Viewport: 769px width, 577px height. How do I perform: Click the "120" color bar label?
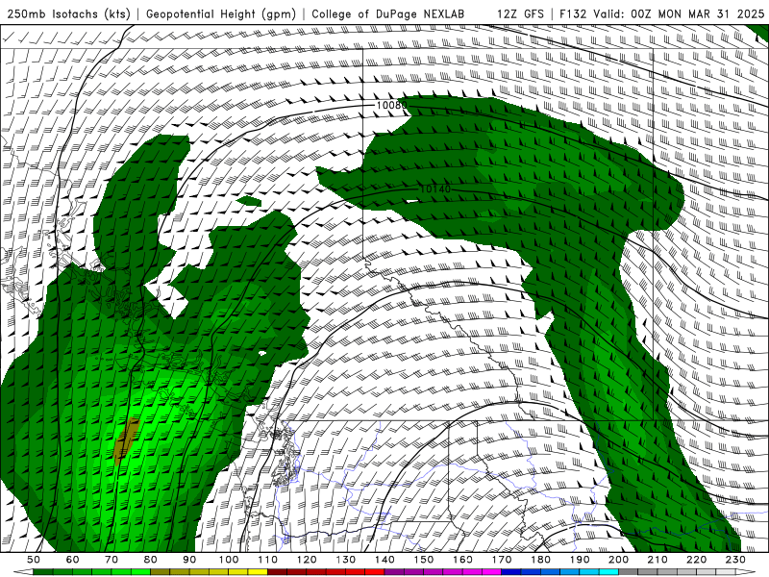[x=307, y=560]
